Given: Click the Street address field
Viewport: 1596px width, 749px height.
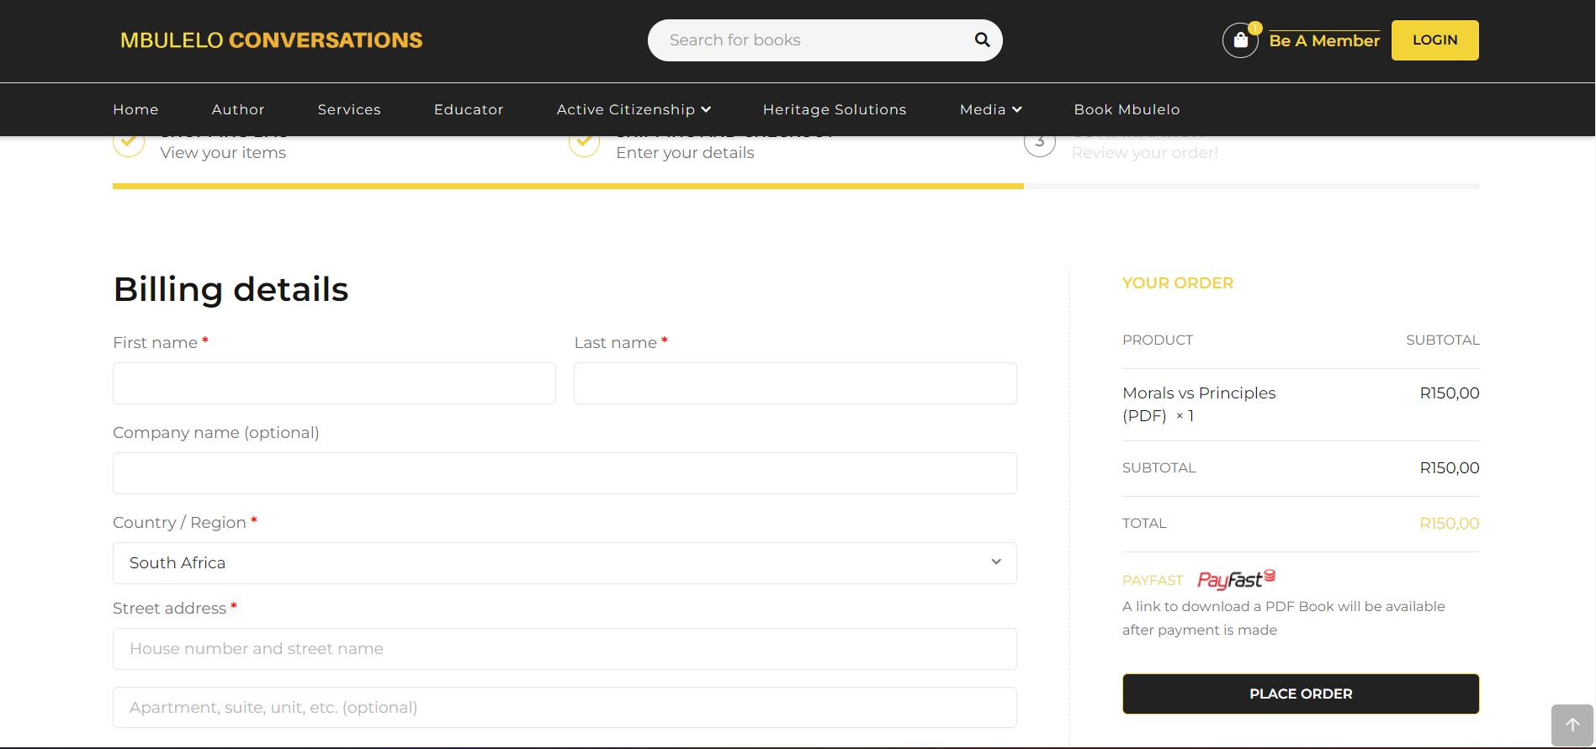Looking at the screenshot, I should pyautogui.click(x=565, y=649).
